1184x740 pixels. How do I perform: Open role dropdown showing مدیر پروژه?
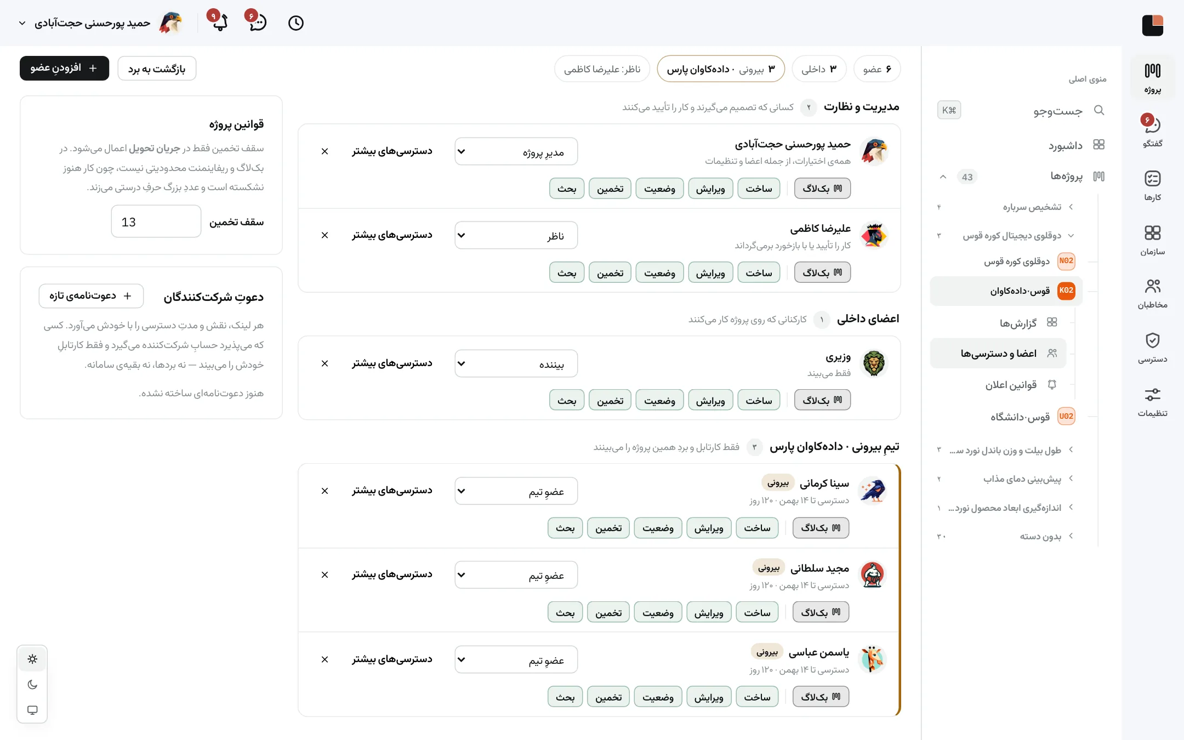pos(516,151)
